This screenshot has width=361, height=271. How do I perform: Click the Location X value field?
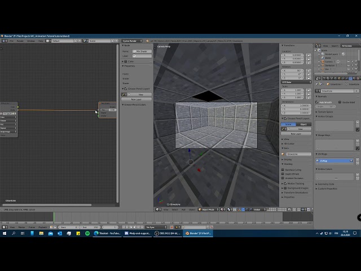pyautogui.click(x=292, y=55)
